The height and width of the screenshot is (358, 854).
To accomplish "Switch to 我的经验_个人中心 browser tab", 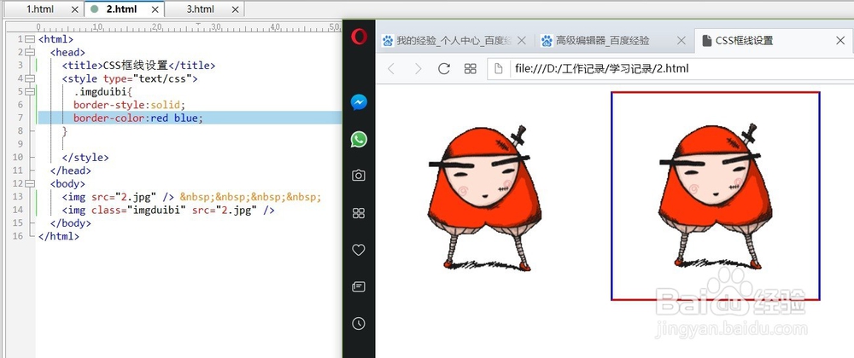I will click(x=453, y=41).
